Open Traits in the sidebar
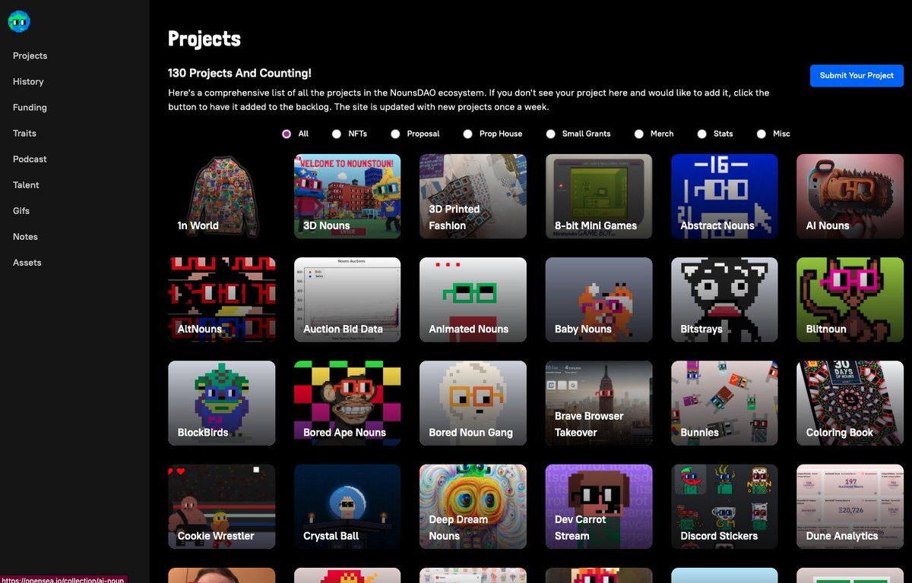Screen dimensions: 912x583 24,134
